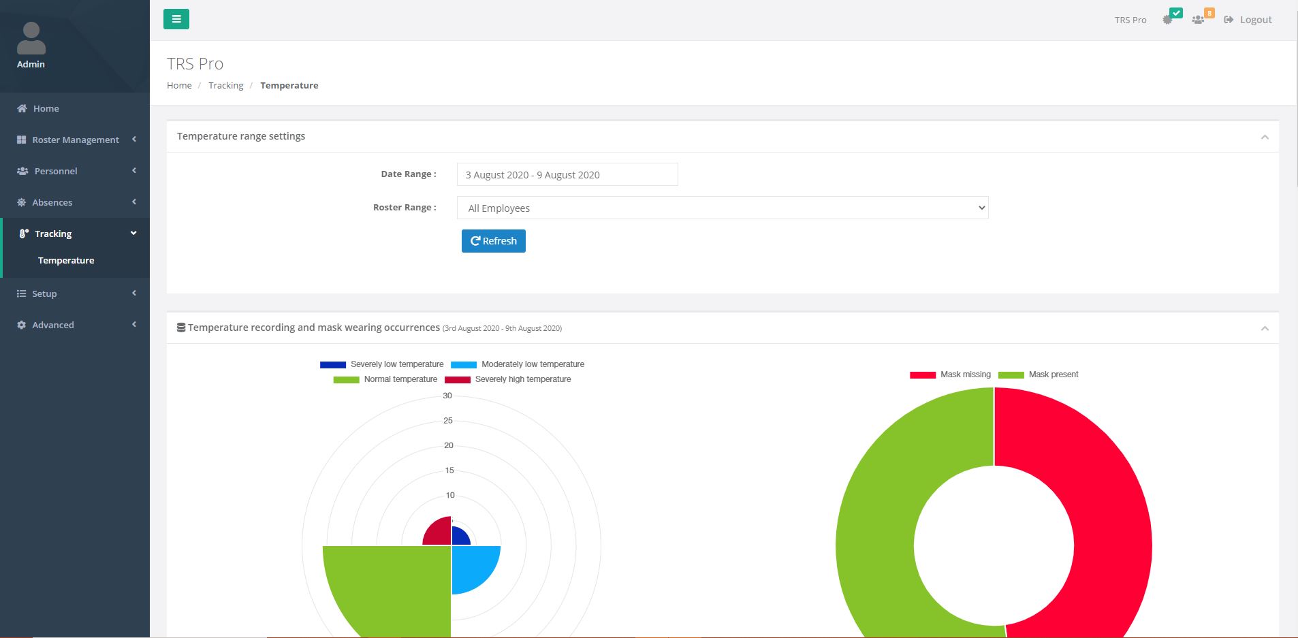This screenshot has height=638, width=1298.
Task: Open Personnel menu item
Action: tap(75, 171)
